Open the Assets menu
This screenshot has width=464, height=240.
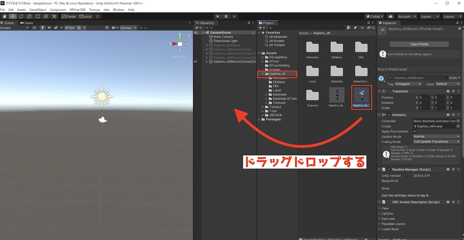[21, 10]
